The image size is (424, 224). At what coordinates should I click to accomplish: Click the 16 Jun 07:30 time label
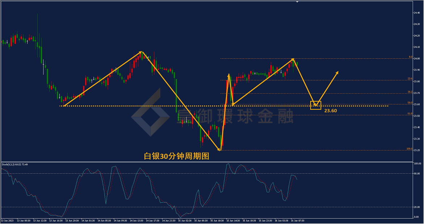[x=298, y=221]
